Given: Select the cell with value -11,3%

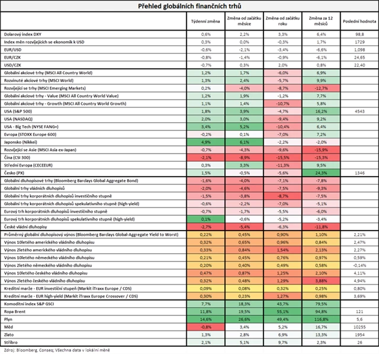Looking at the screenshot, I should pyautogui.click(x=283, y=165).
